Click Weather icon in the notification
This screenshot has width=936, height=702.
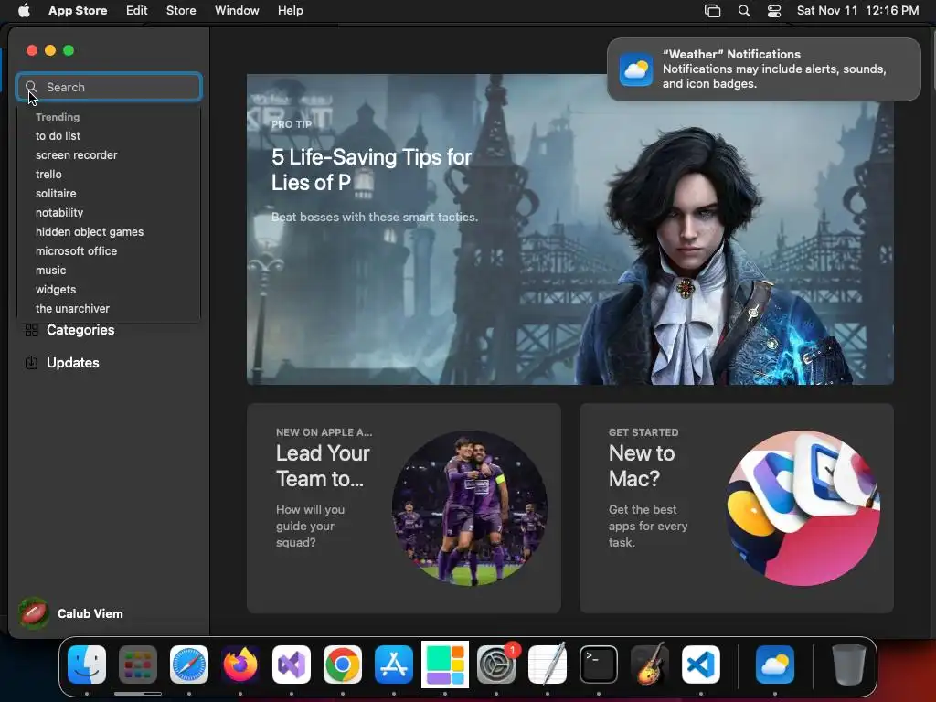point(636,69)
